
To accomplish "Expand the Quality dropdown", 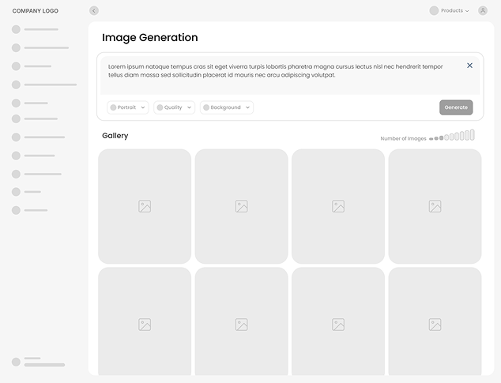I will [x=174, y=107].
